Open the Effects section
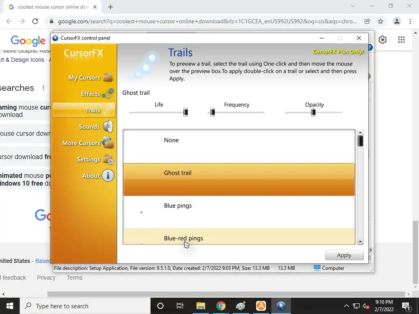Screen dimensions: 419x314 pos(84,94)
